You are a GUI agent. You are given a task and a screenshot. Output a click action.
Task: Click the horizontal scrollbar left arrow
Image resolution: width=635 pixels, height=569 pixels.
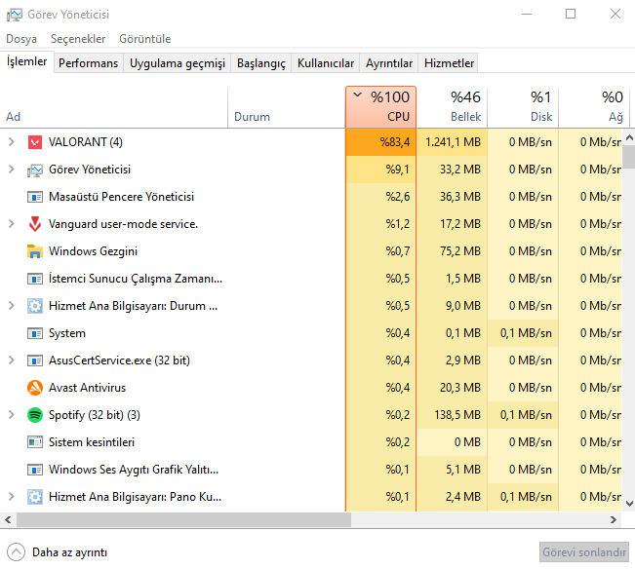point(8,519)
